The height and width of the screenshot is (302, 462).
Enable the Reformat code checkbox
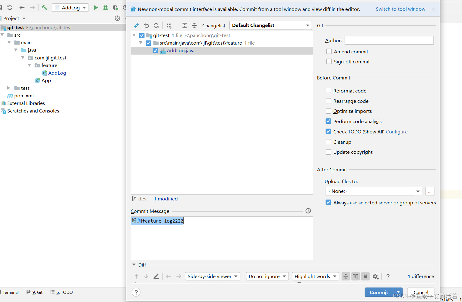coord(329,90)
